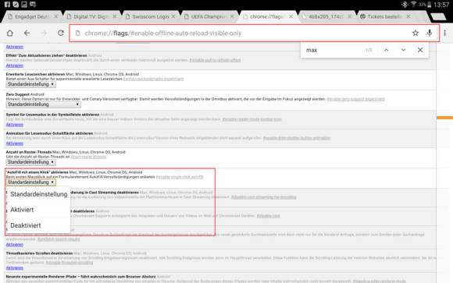
Task: Close the 468x205 image tab
Action: pyautogui.click(x=350, y=16)
